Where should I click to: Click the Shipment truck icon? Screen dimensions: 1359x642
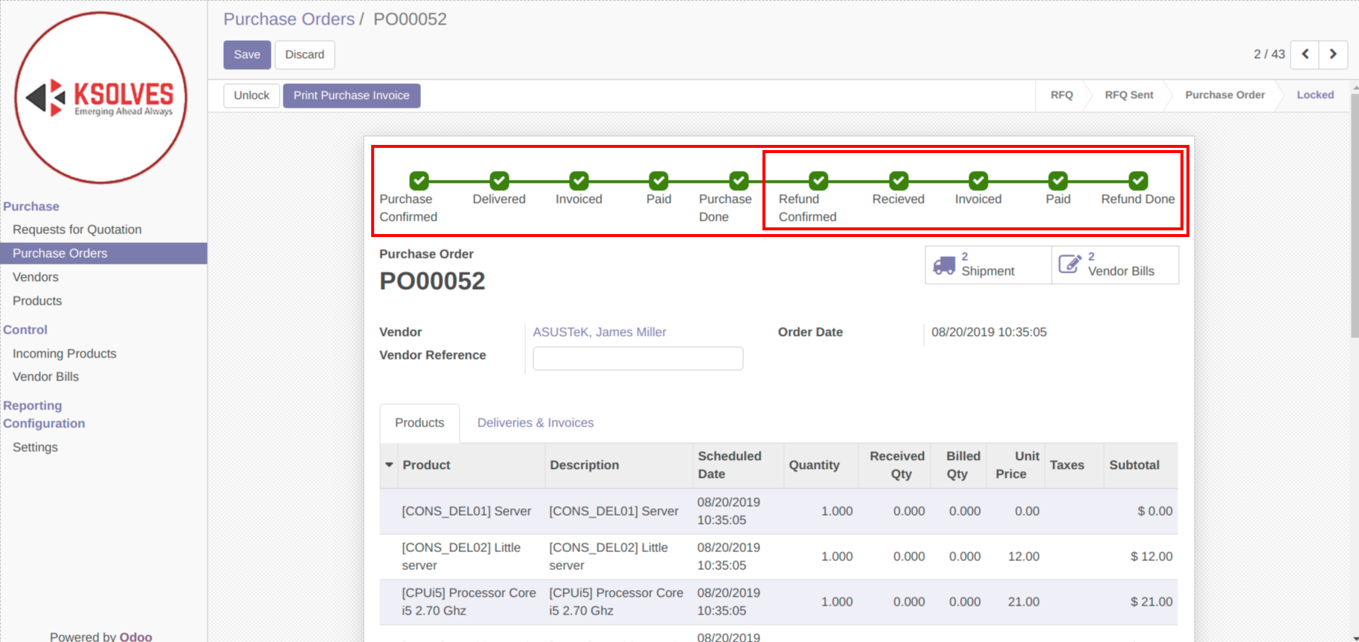[944, 265]
